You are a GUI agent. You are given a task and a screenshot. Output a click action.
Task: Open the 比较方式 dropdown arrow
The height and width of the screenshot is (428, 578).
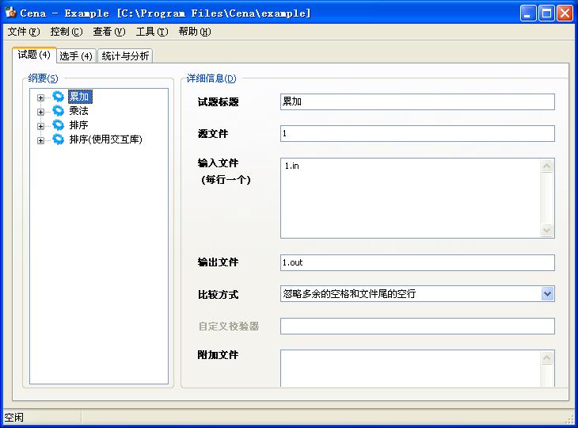[x=547, y=294]
